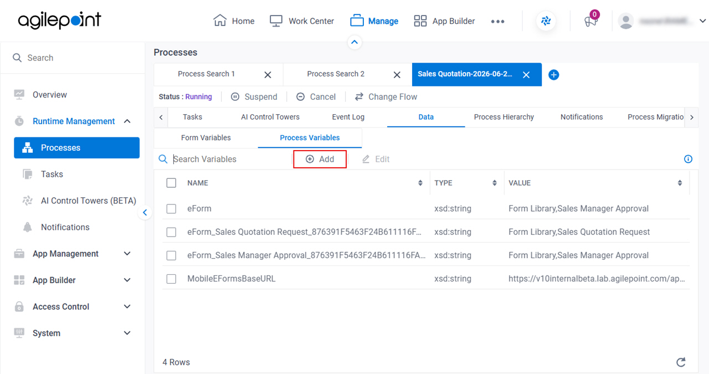Go to Work Center

click(301, 21)
